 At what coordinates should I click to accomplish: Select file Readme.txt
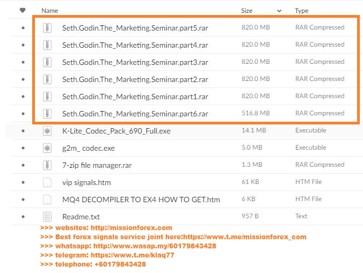coord(81,217)
